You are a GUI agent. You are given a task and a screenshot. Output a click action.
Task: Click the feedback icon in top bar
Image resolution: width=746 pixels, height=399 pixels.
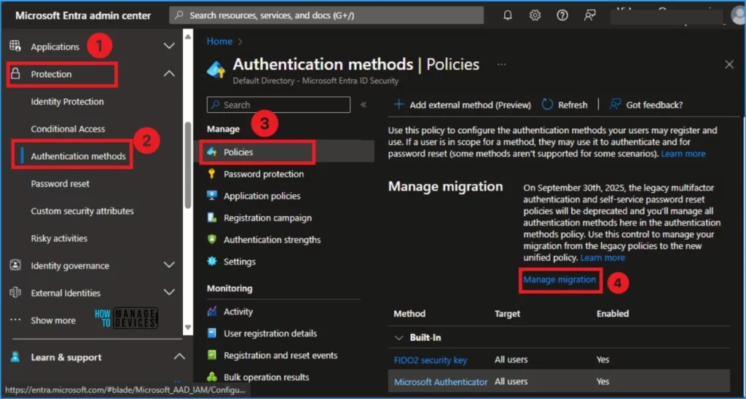click(x=590, y=15)
